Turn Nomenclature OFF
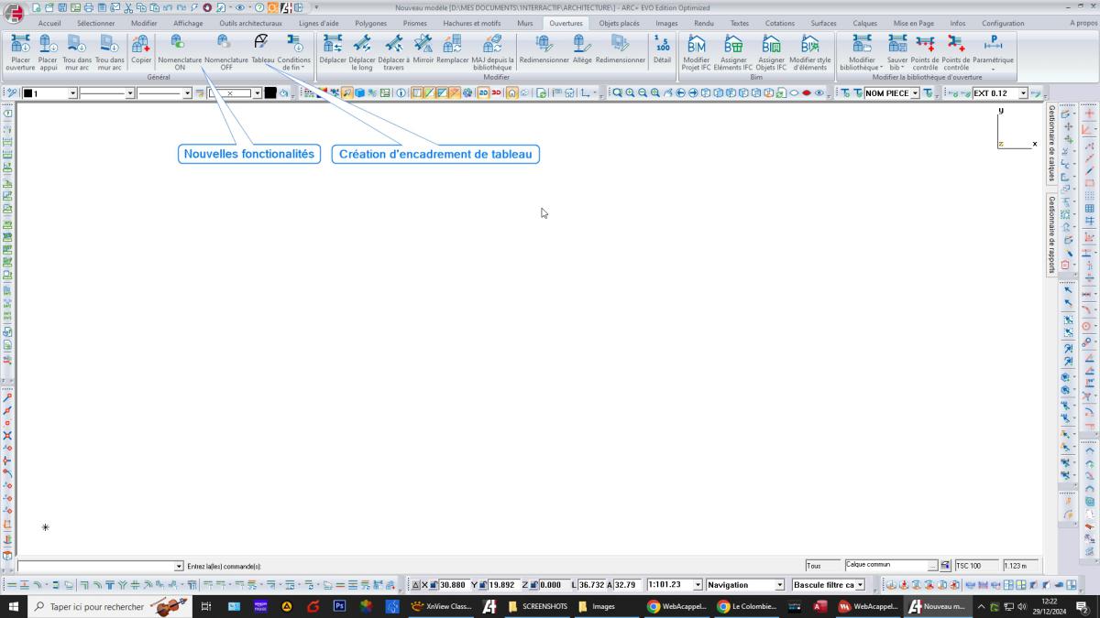Image resolution: width=1100 pixels, height=618 pixels. (225, 51)
